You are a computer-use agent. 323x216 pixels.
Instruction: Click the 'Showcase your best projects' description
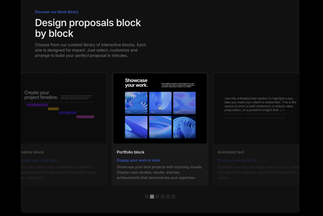159,172
